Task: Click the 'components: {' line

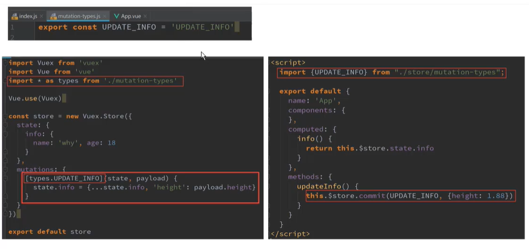Action: (x=316, y=110)
